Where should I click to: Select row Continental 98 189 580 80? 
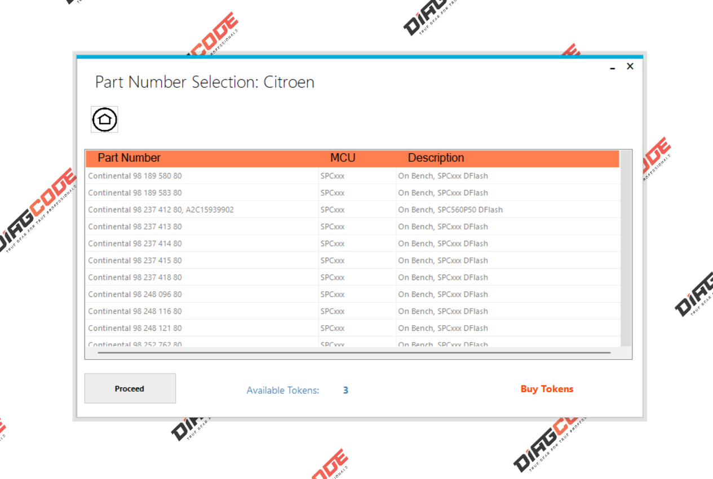(353, 176)
